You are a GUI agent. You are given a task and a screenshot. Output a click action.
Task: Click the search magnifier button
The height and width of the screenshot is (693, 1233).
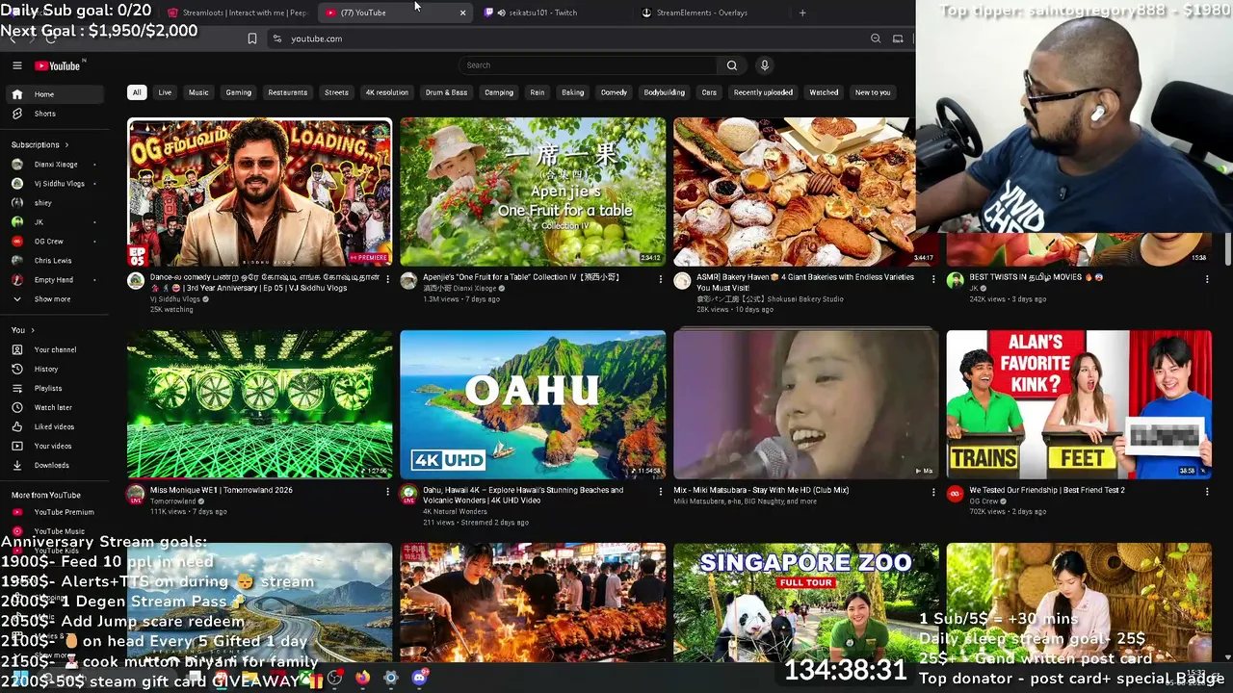coord(732,65)
